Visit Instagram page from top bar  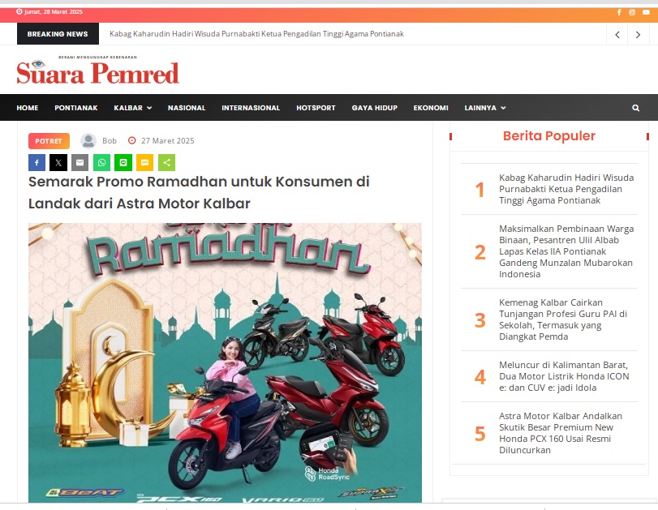(632, 12)
